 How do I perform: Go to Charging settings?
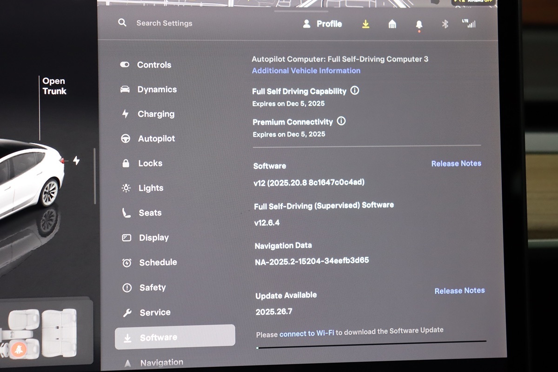(x=155, y=114)
